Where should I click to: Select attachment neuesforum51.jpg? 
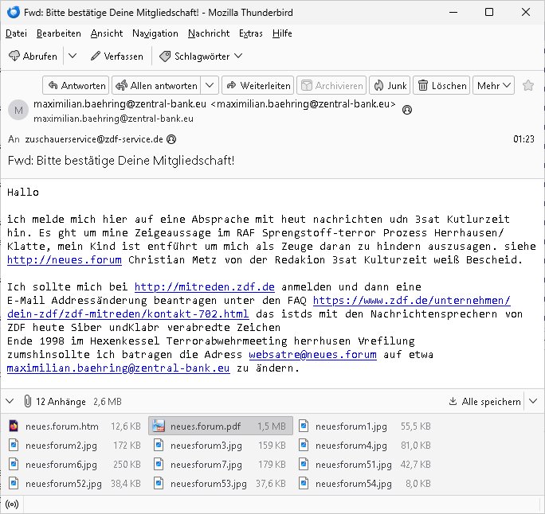tap(365, 465)
